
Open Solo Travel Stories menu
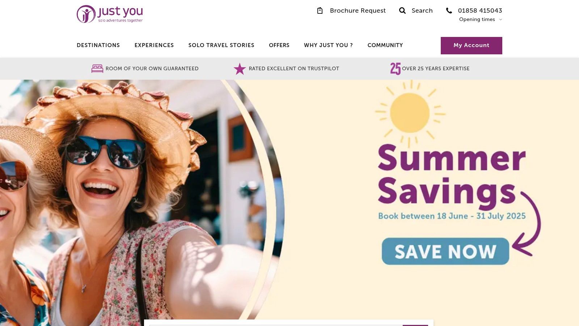point(221,45)
